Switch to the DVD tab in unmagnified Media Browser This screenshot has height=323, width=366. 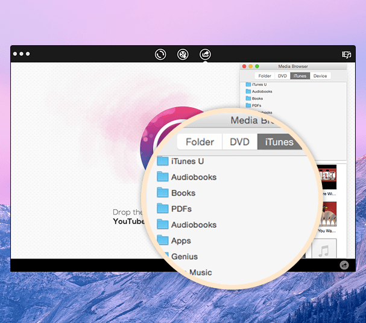coord(282,76)
